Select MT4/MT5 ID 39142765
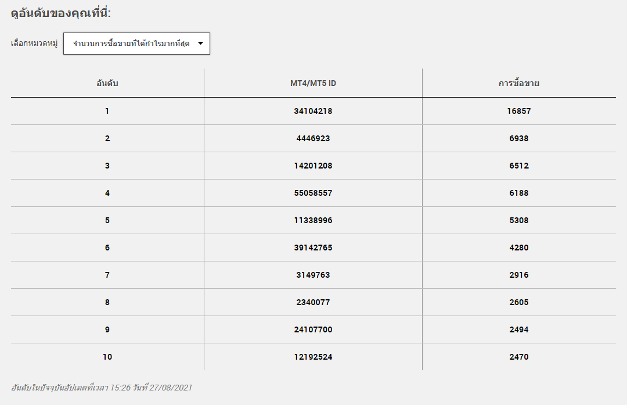Viewport: 627px width, 405px height. (313, 248)
